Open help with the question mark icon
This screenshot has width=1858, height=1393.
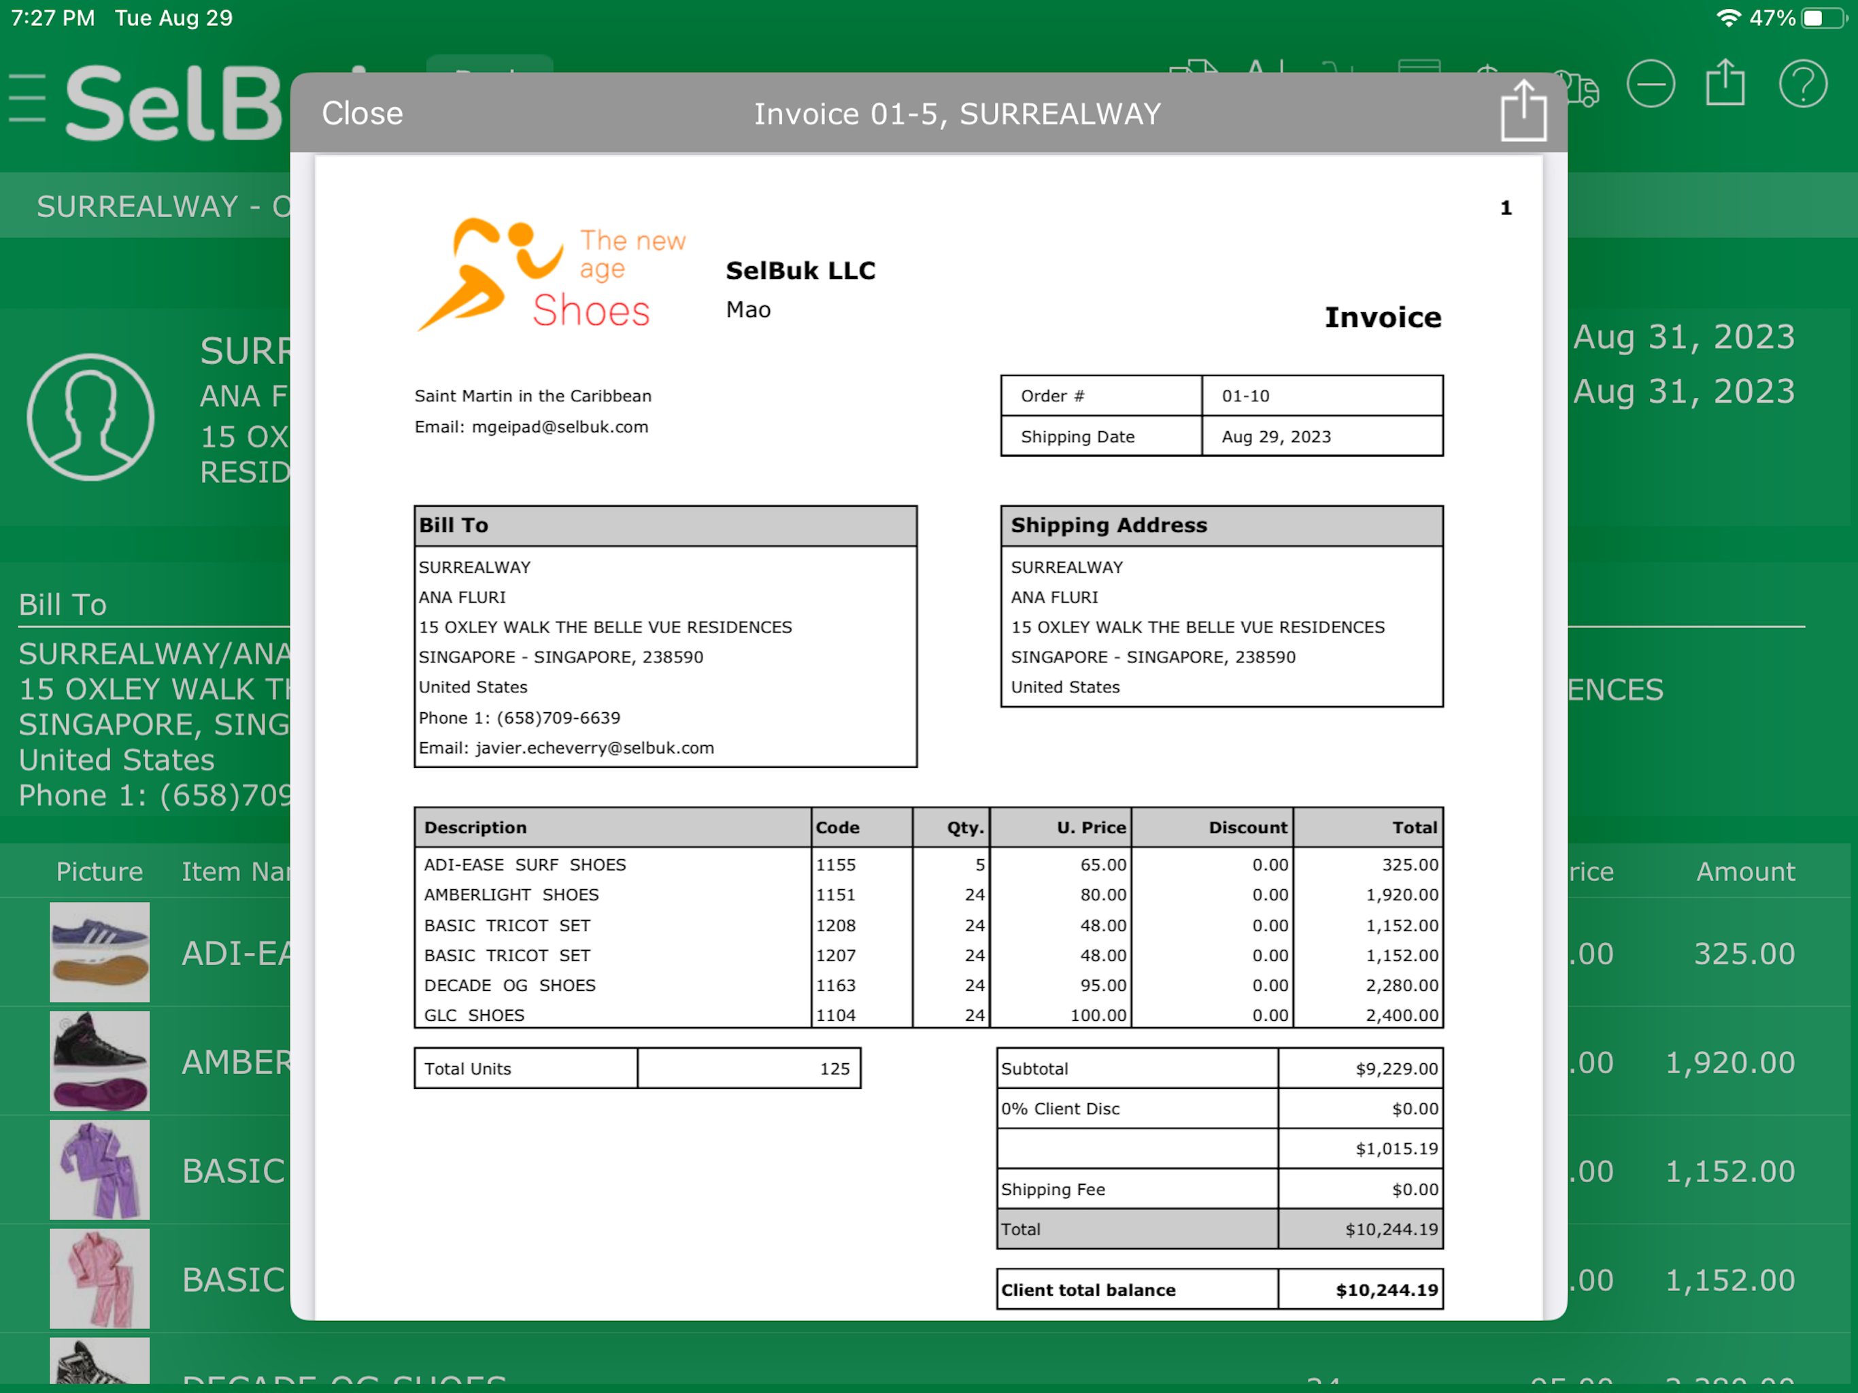(x=1802, y=84)
